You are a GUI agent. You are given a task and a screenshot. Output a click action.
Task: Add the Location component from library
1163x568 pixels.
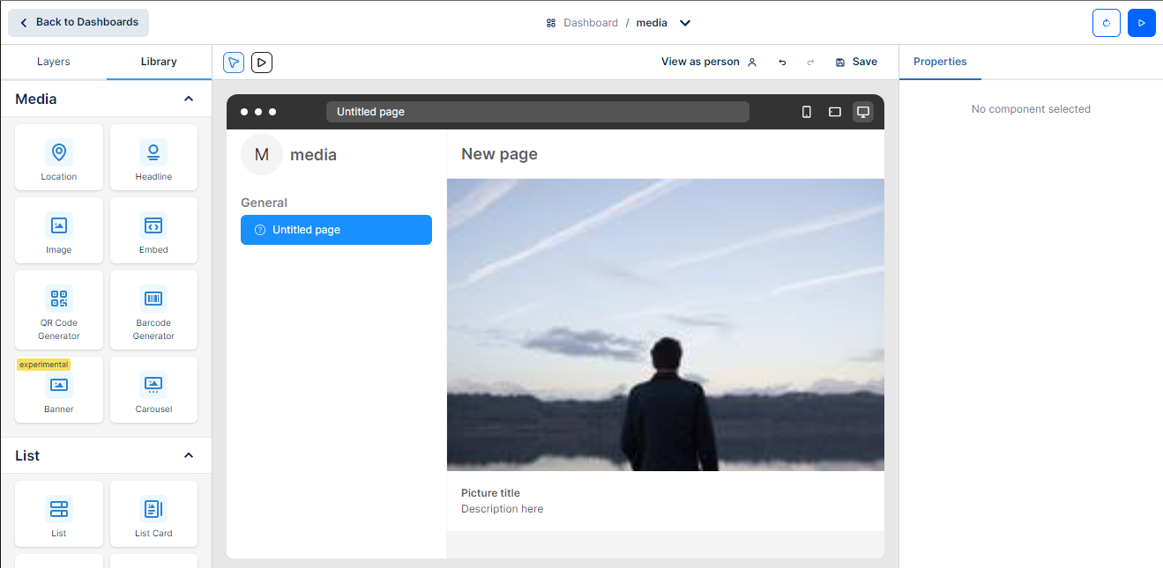point(59,157)
